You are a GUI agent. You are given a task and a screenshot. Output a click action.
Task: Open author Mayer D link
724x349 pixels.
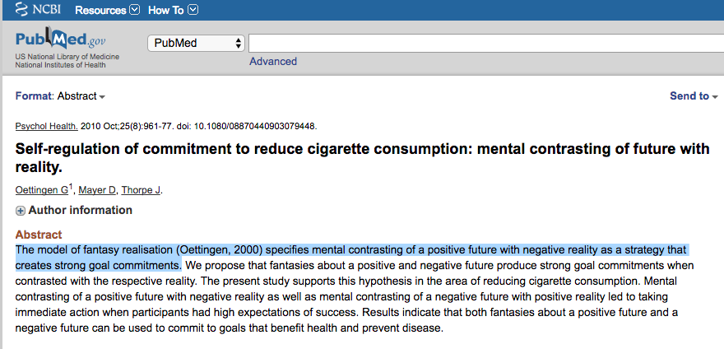(97, 190)
